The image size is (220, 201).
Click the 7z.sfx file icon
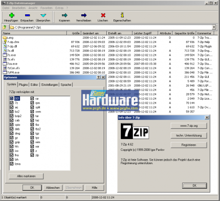click(x=5, y=59)
